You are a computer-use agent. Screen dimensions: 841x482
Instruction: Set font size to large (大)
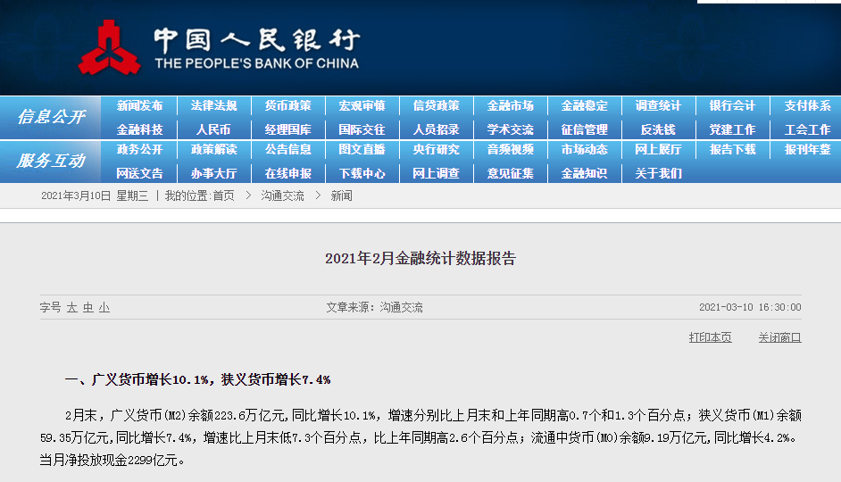coord(72,308)
